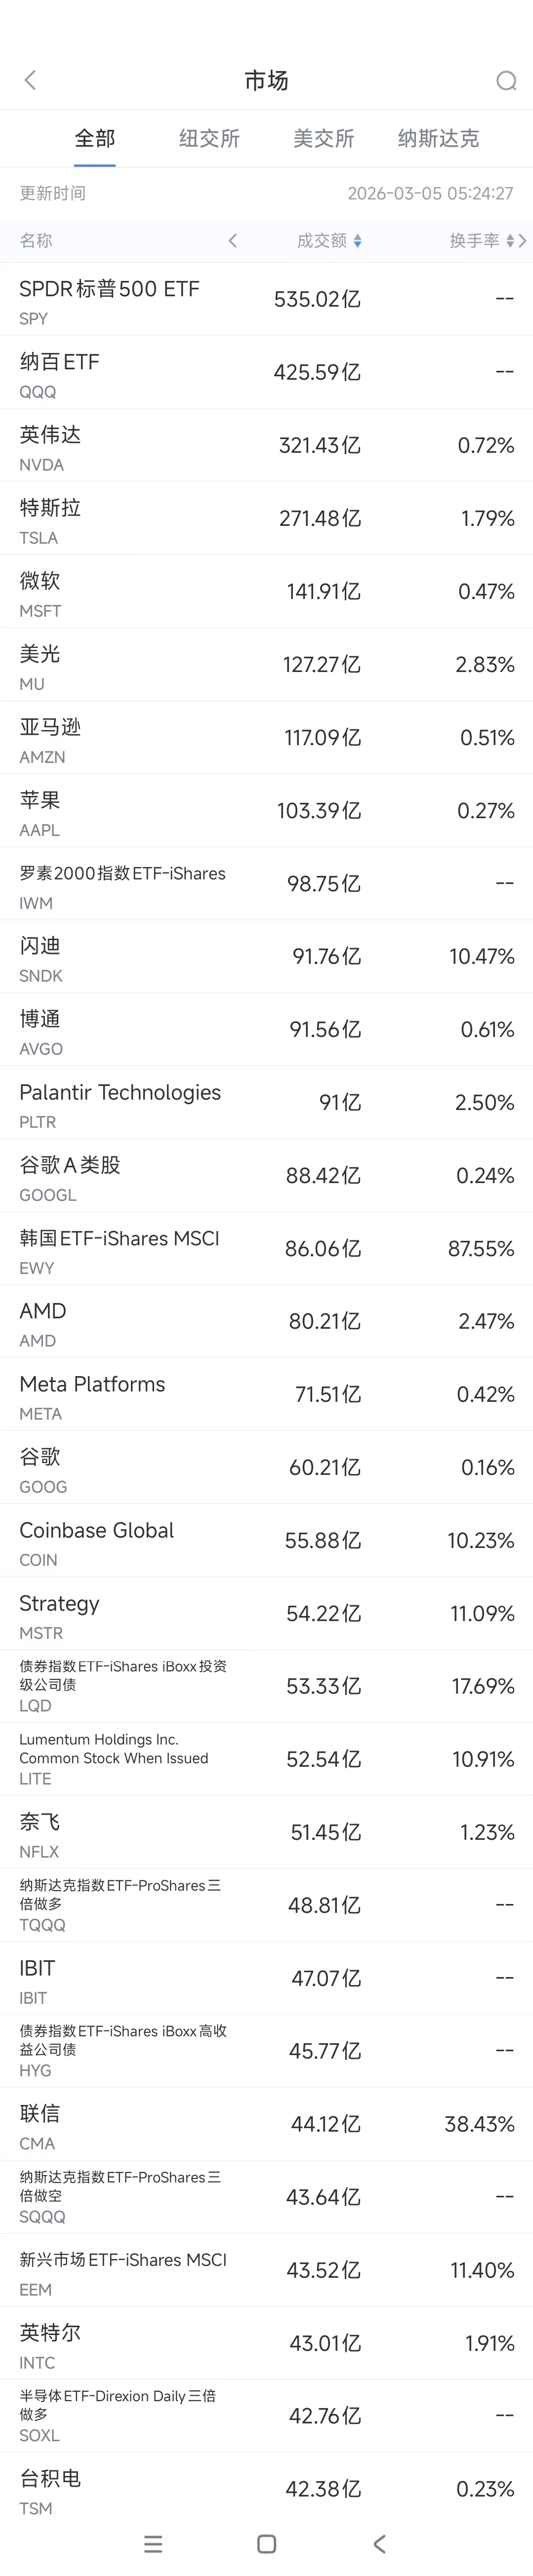Sort by 换手率 column
This screenshot has width=533, height=2576.
click(480, 241)
